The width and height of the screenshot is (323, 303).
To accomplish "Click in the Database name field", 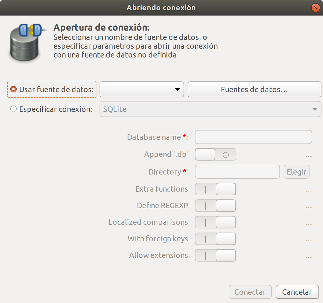I will click(253, 137).
